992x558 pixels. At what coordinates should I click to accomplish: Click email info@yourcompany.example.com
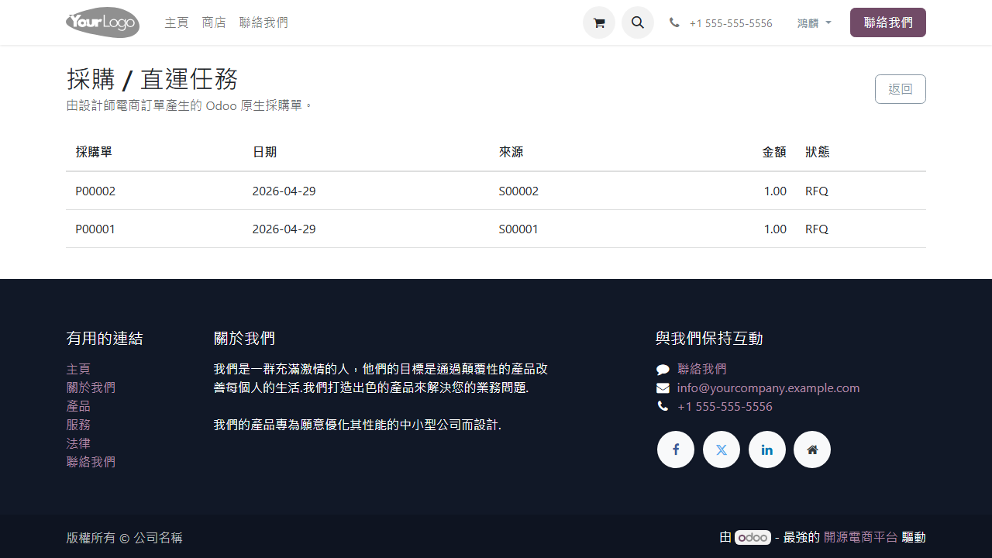pos(768,387)
